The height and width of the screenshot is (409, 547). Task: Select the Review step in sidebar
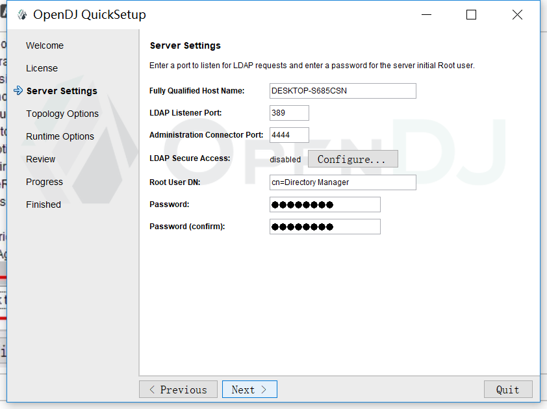(40, 159)
